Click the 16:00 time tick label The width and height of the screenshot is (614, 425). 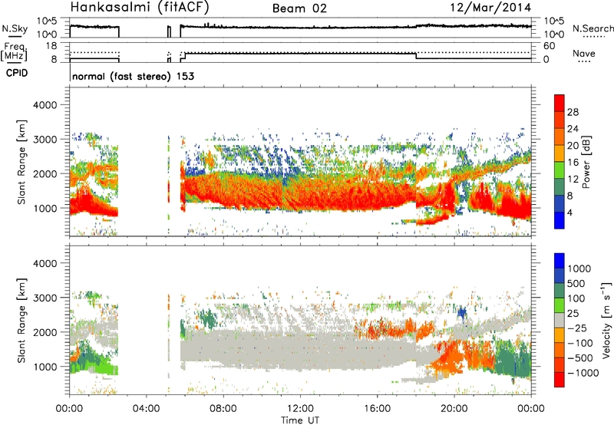tap(377, 409)
